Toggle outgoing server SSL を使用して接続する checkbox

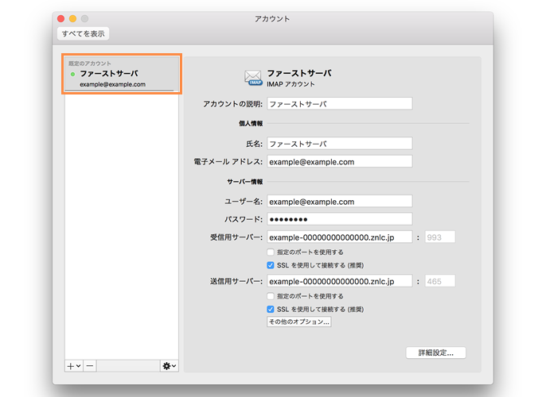tap(271, 309)
